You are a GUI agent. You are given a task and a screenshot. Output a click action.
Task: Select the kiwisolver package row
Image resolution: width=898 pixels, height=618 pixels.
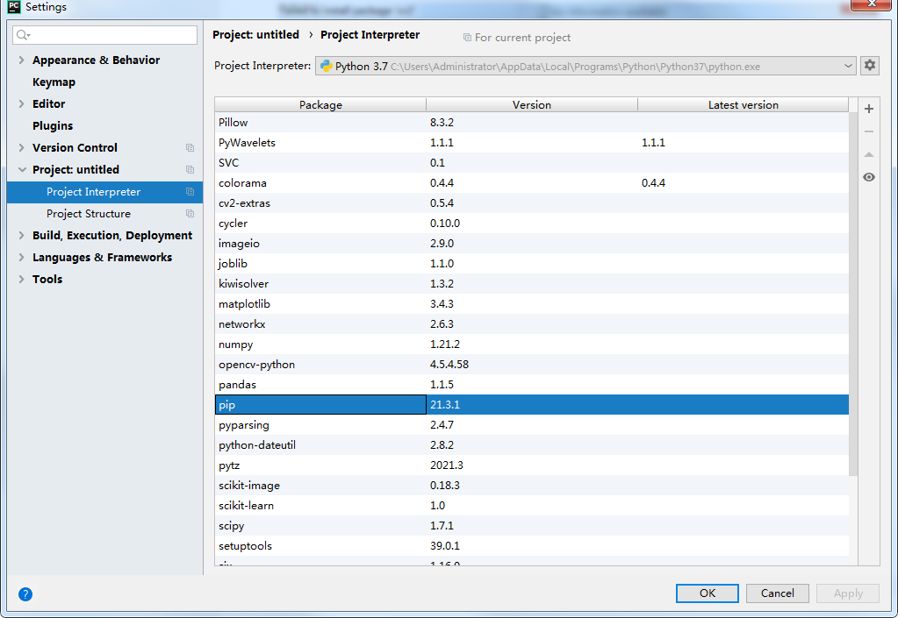(x=532, y=283)
